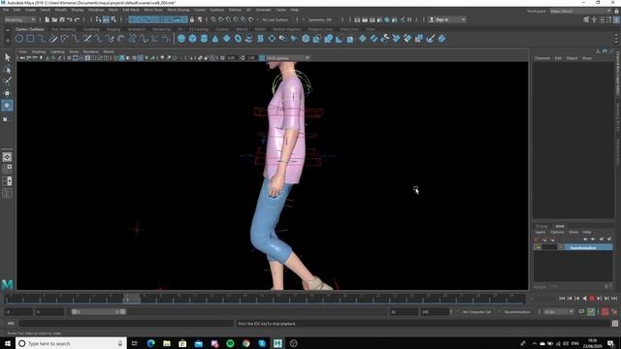Create a NURBS sphere from shelf

pos(181,39)
